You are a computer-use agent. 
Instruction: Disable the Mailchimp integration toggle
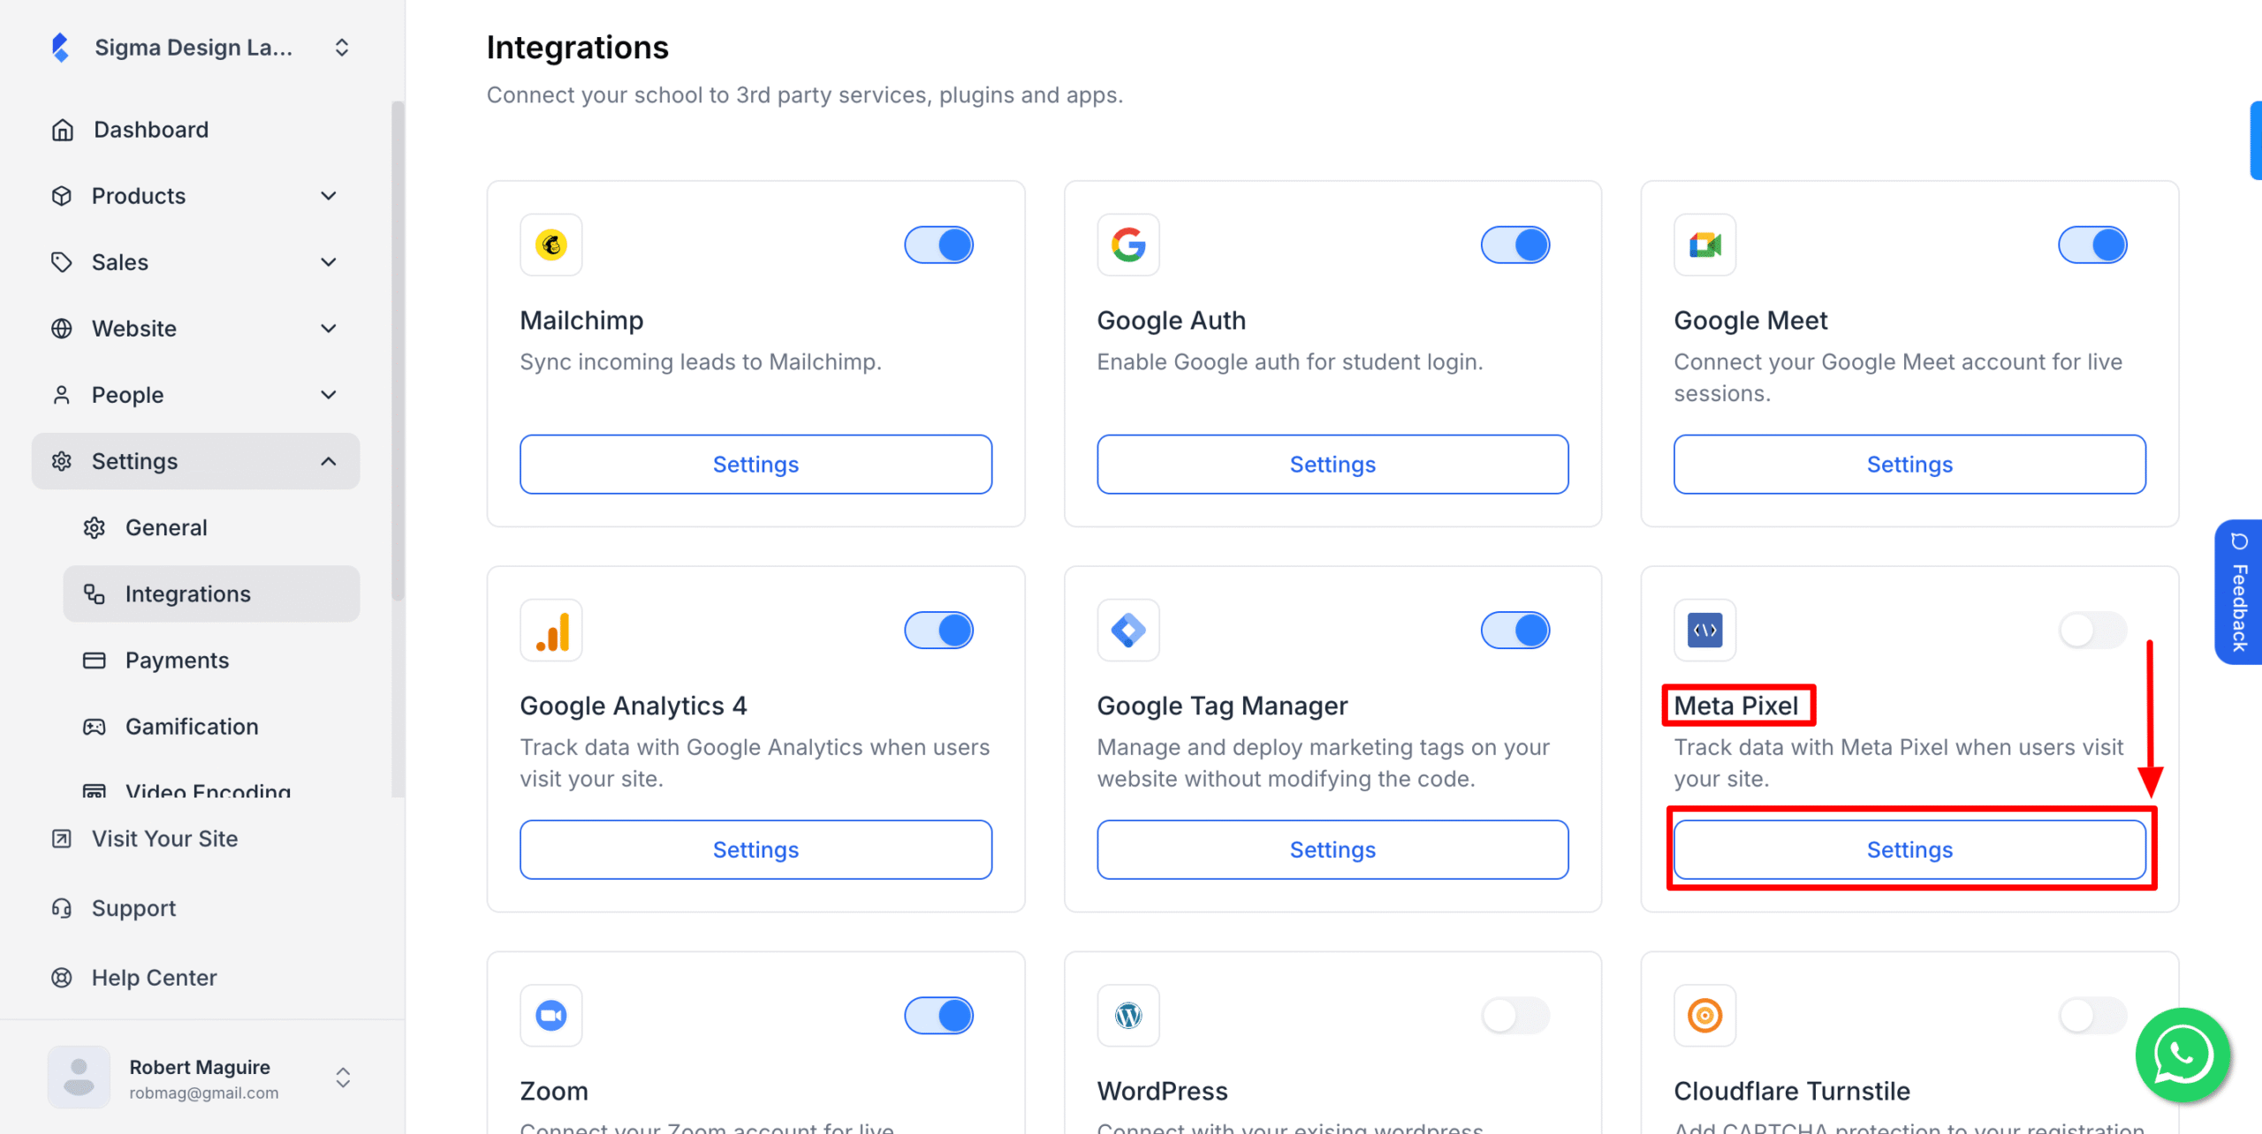[938, 245]
